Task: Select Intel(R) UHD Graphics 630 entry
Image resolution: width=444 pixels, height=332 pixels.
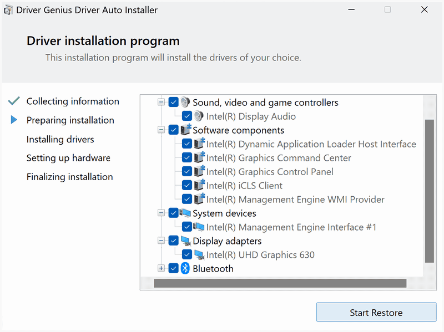Action: point(260,255)
